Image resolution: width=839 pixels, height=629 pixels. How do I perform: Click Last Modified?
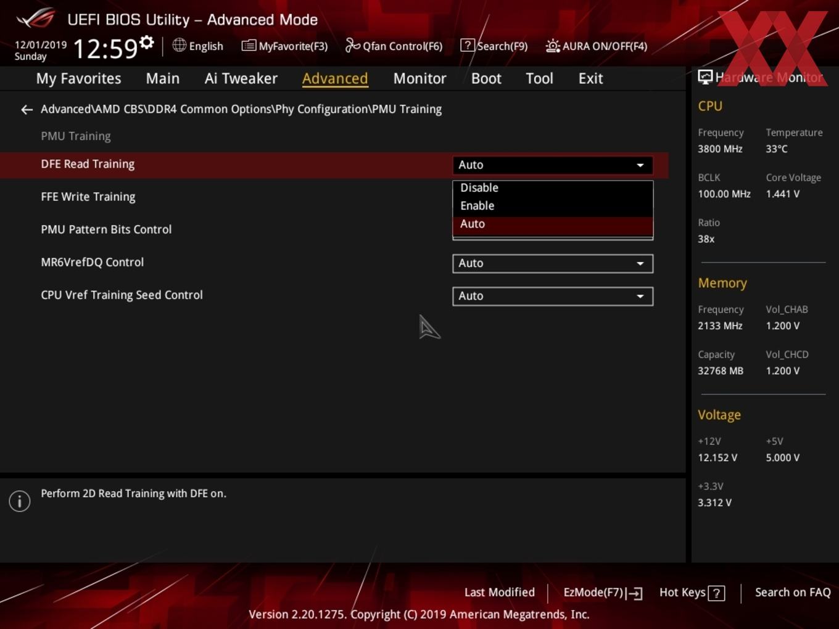pyautogui.click(x=500, y=593)
